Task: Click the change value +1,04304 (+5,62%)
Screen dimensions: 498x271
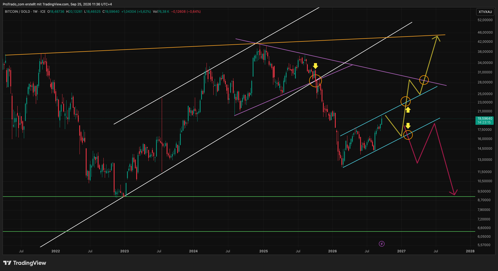Action: point(136,12)
